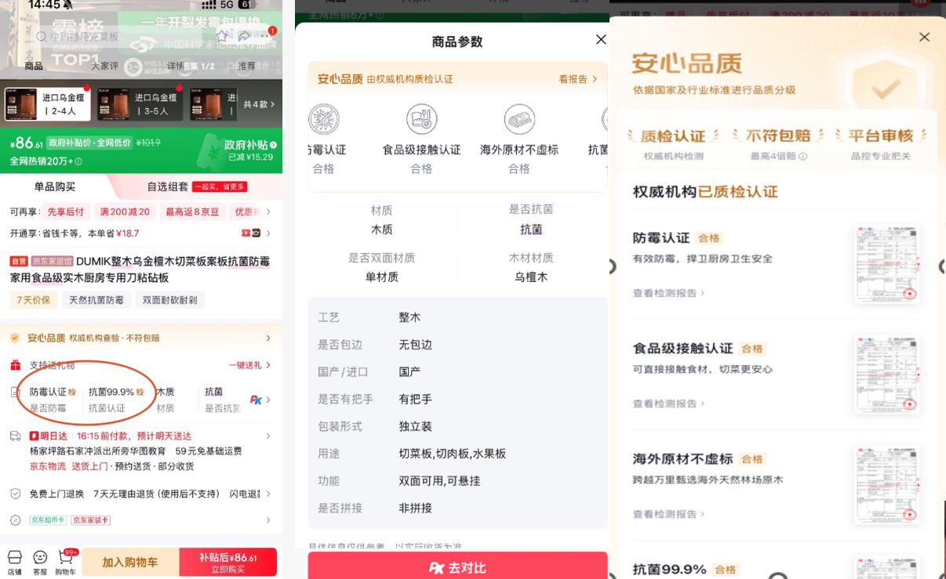Switch to the 大家评 tab
Viewport: 946px width, 579px height.
pos(104,67)
